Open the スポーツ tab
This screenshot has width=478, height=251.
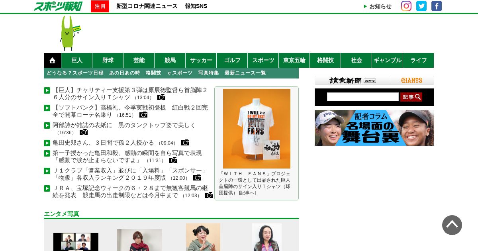[x=263, y=60]
